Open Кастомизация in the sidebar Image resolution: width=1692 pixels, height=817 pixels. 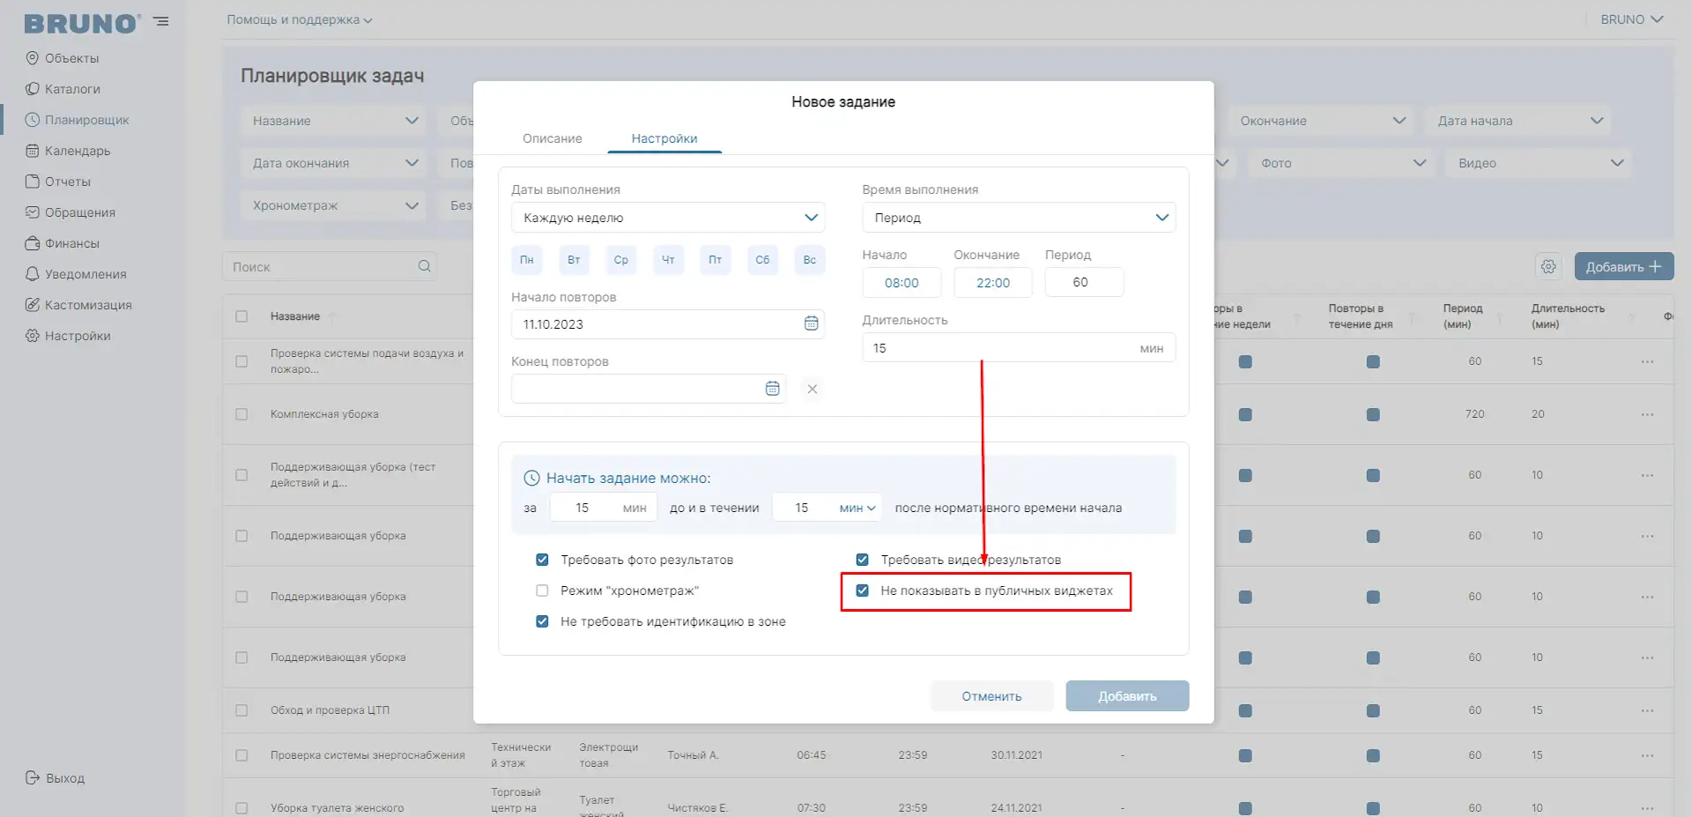(x=78, y=305)
